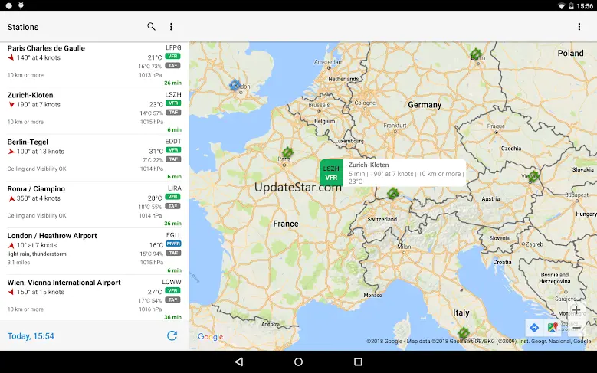Tap the Paris station marker on map
The height and width of the screenshot is (373, 597).
click(x=287, y=152)
